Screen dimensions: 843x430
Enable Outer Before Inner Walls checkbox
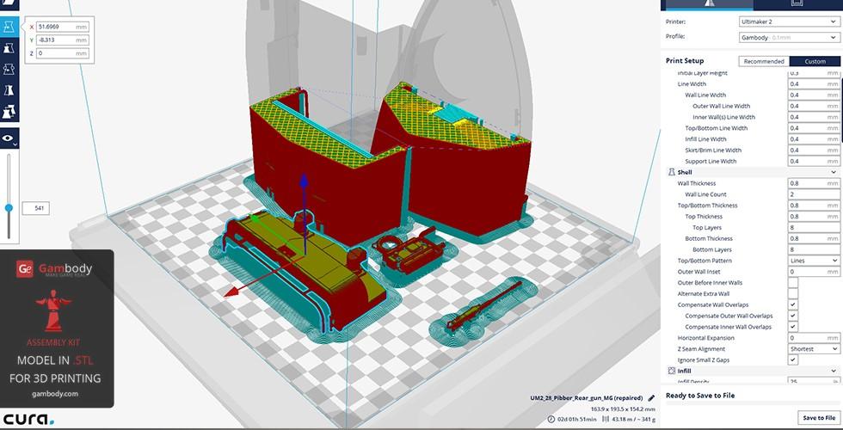click(x=792, y=283)
